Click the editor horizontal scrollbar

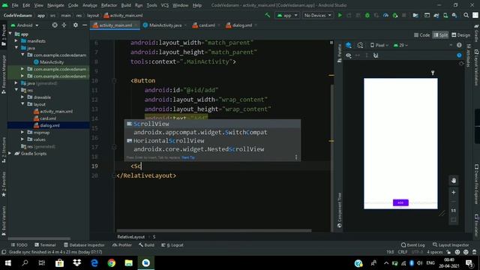[214, 230]
